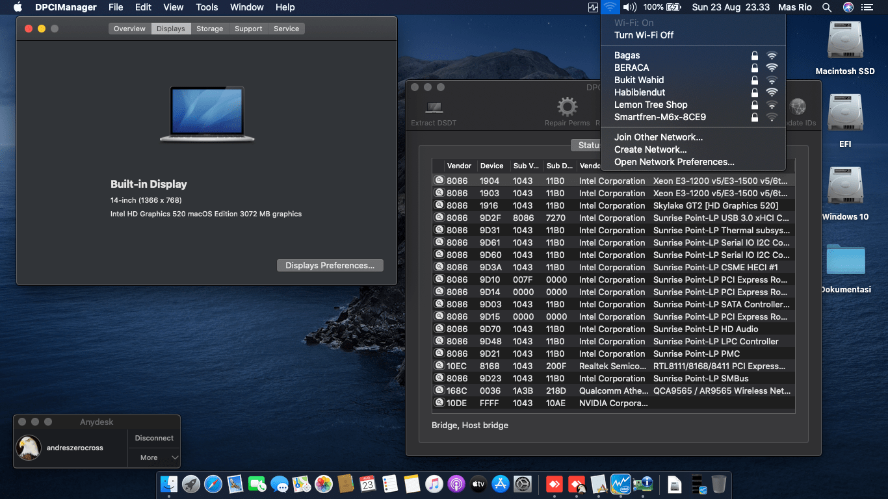This screenshot has height=499, width=888.
Task: Click the Displays Preferences button
Action: [x=330, y=265]
